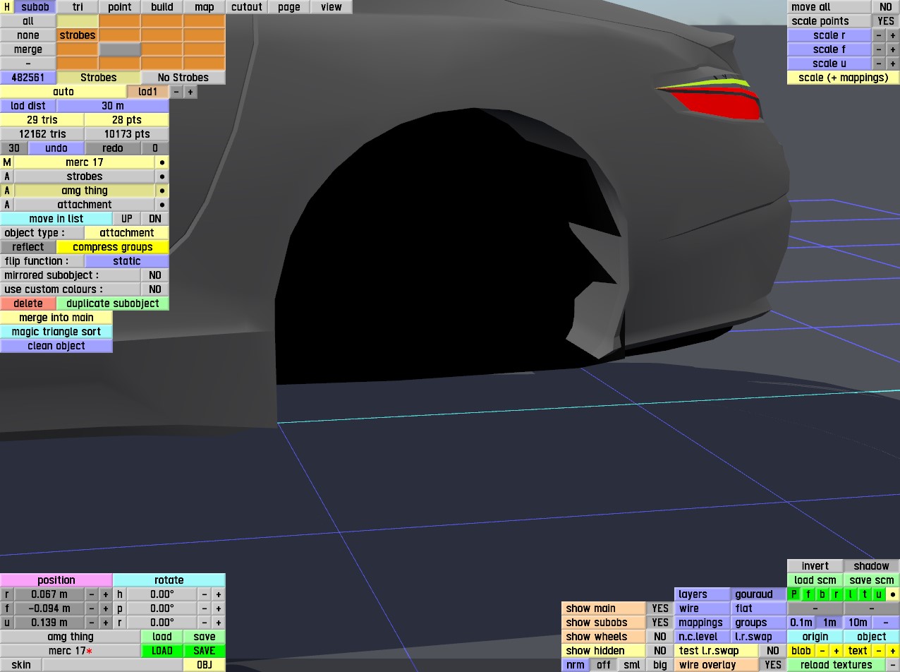The width and height of the screenshot is (900, 672).
Task: Click the none groups button
Action: 28,35
